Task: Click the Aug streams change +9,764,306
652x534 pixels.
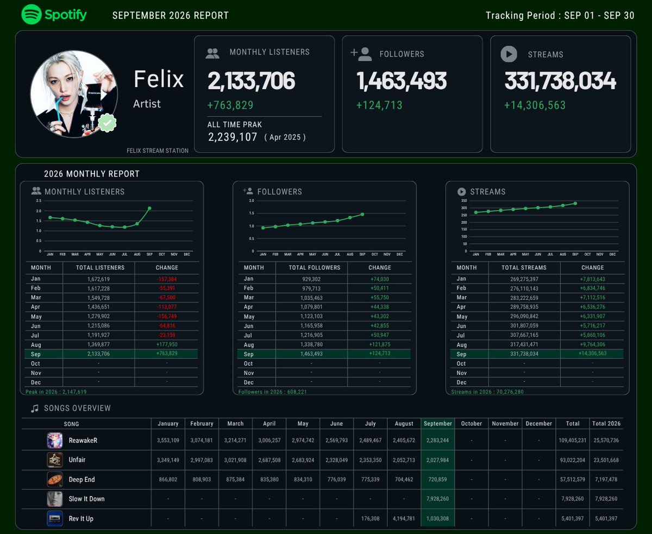Action: click(593, 344)
